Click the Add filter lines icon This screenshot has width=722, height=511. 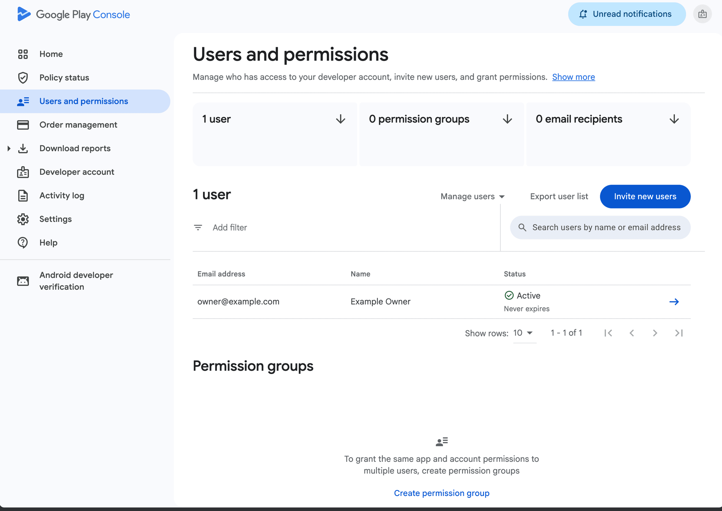click(198, 227)
